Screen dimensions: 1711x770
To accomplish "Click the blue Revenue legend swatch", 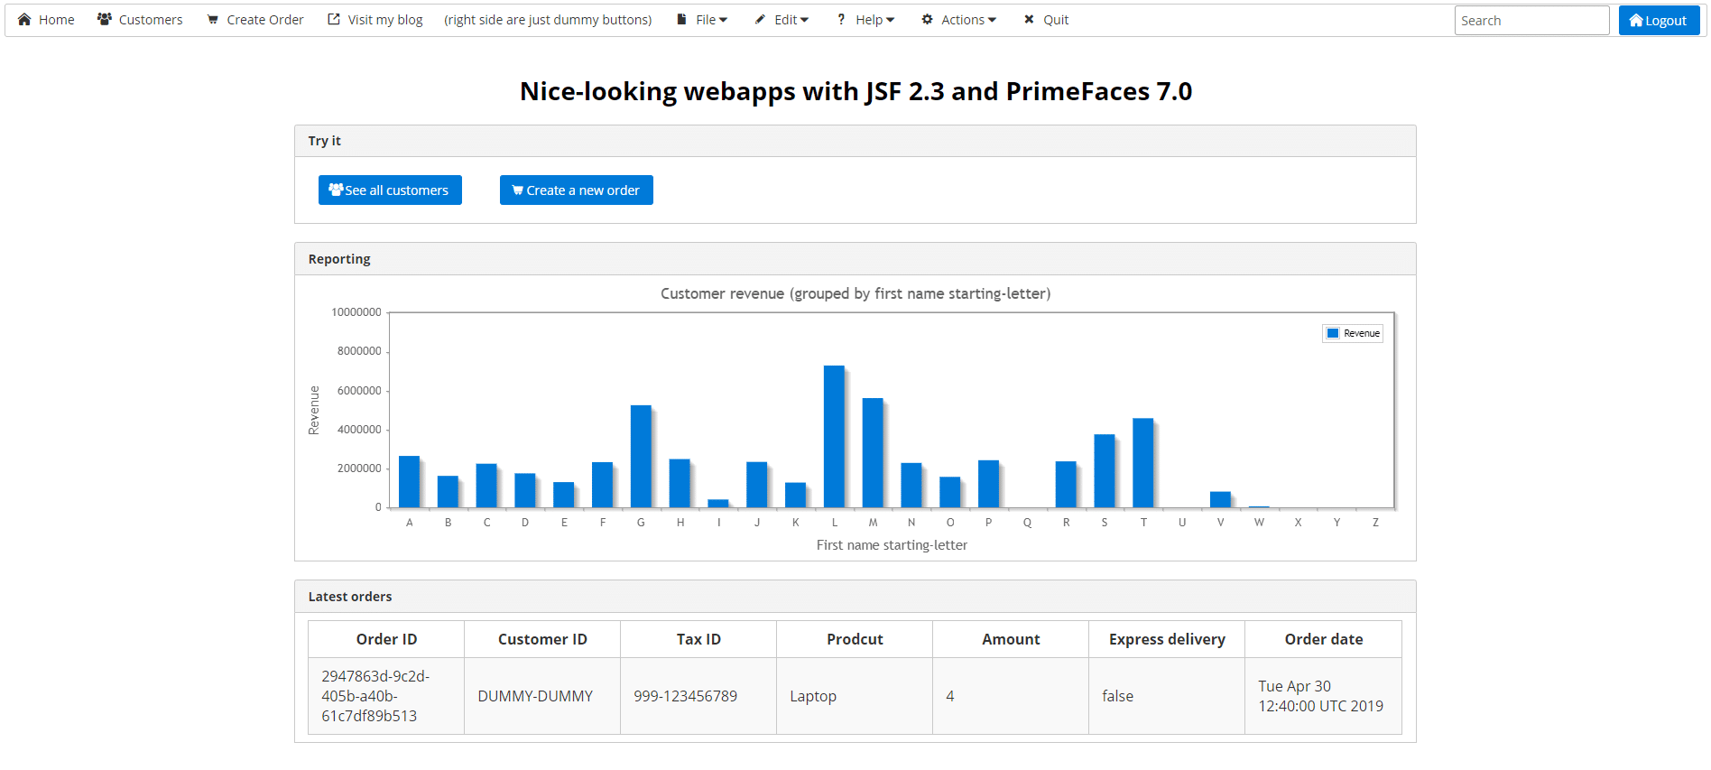I will (x=1333, y=333).
